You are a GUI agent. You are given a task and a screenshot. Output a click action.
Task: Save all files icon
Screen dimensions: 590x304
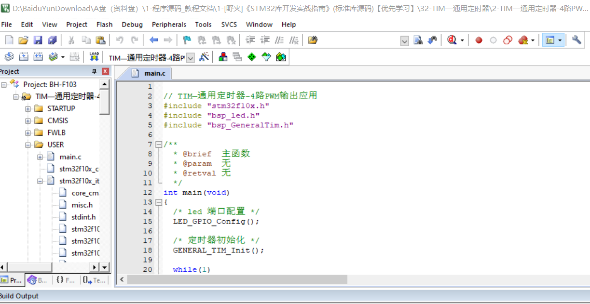(52, 40)
